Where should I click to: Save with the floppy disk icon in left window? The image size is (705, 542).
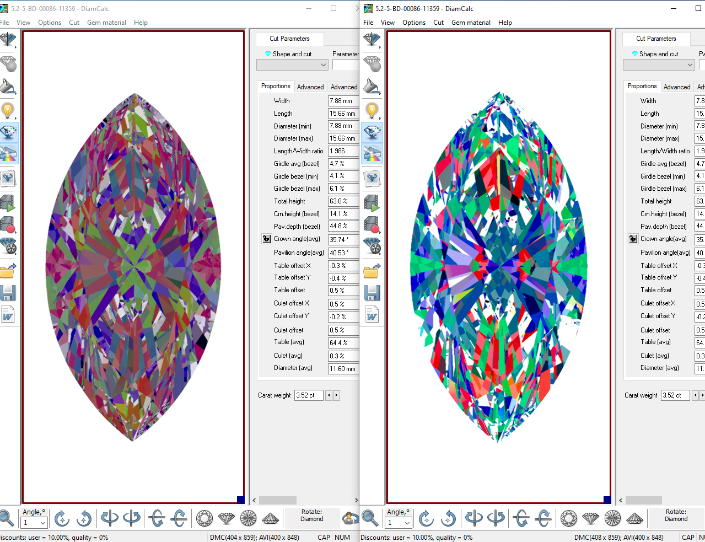click(8, 293)
